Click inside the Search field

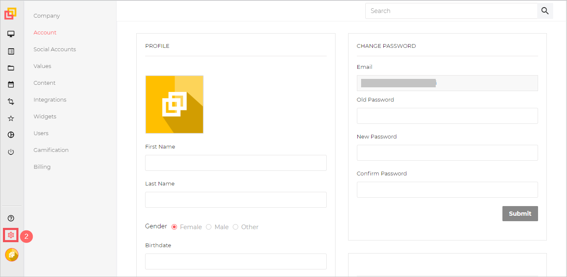click(x=451, y=10)
